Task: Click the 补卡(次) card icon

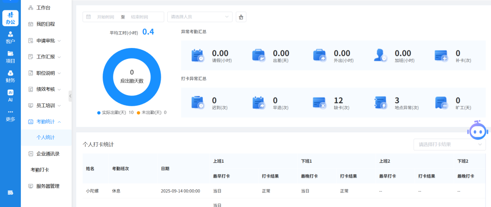Action: pyautogui.click(x=441, y=56)
